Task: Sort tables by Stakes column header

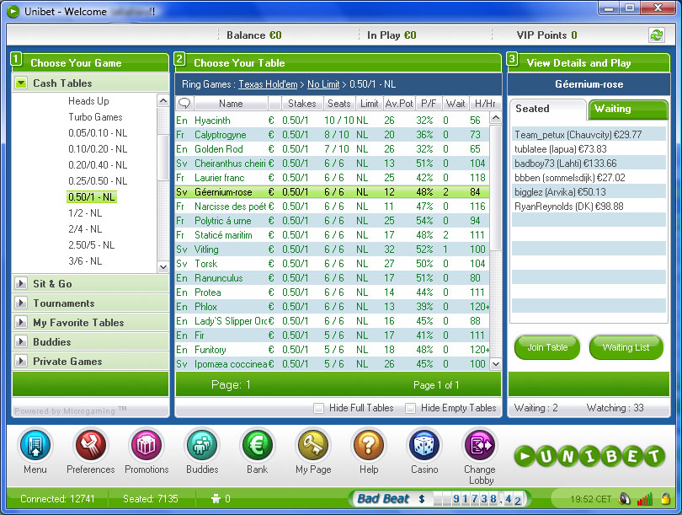Action: (x=302, y=103)
